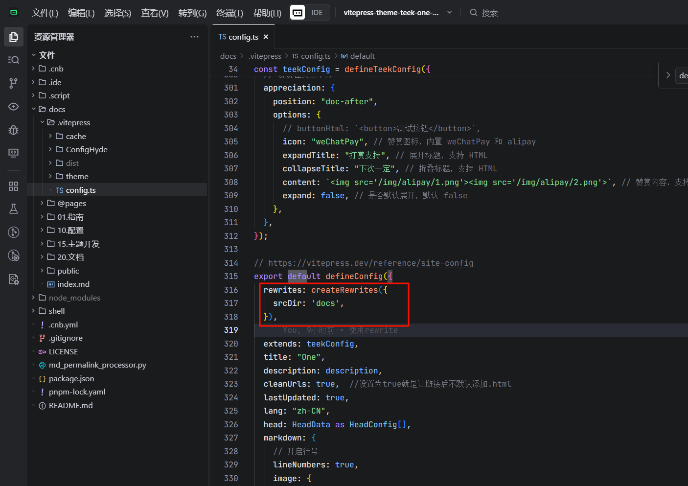Open the 终端 menu
The image size is (688, 486).
tap(229, 13)
